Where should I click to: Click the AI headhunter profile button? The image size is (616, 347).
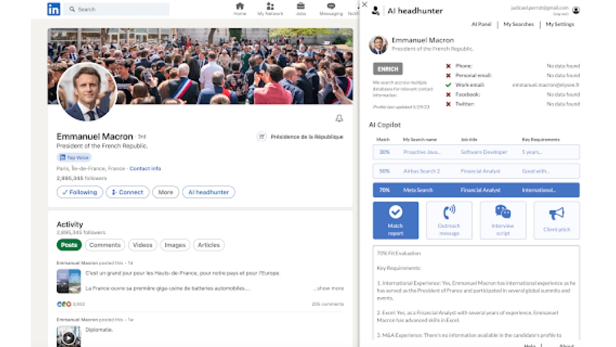(x=209, y=192)
